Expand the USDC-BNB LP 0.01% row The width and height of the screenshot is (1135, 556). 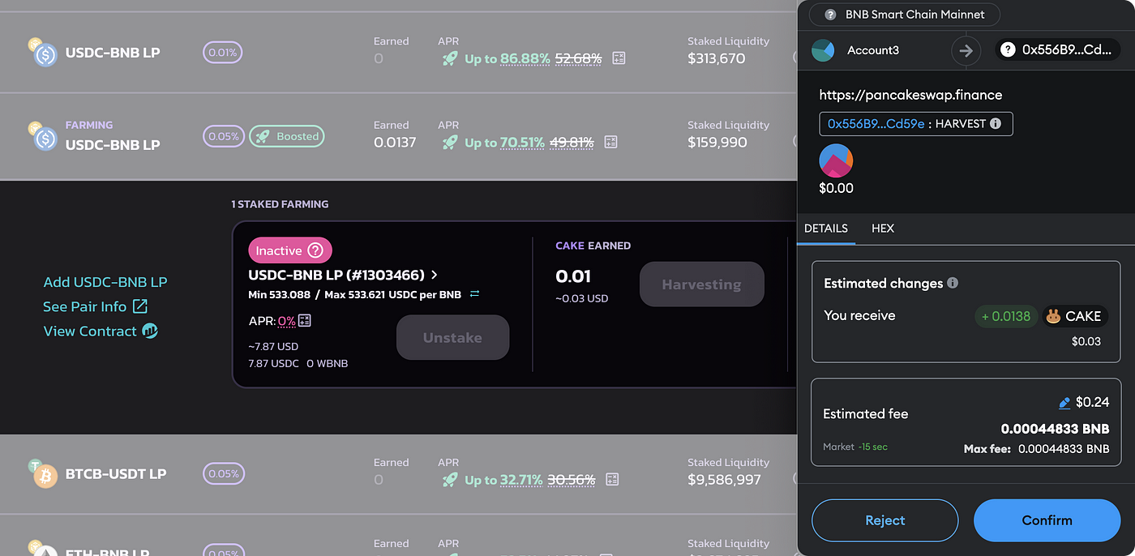398,53
